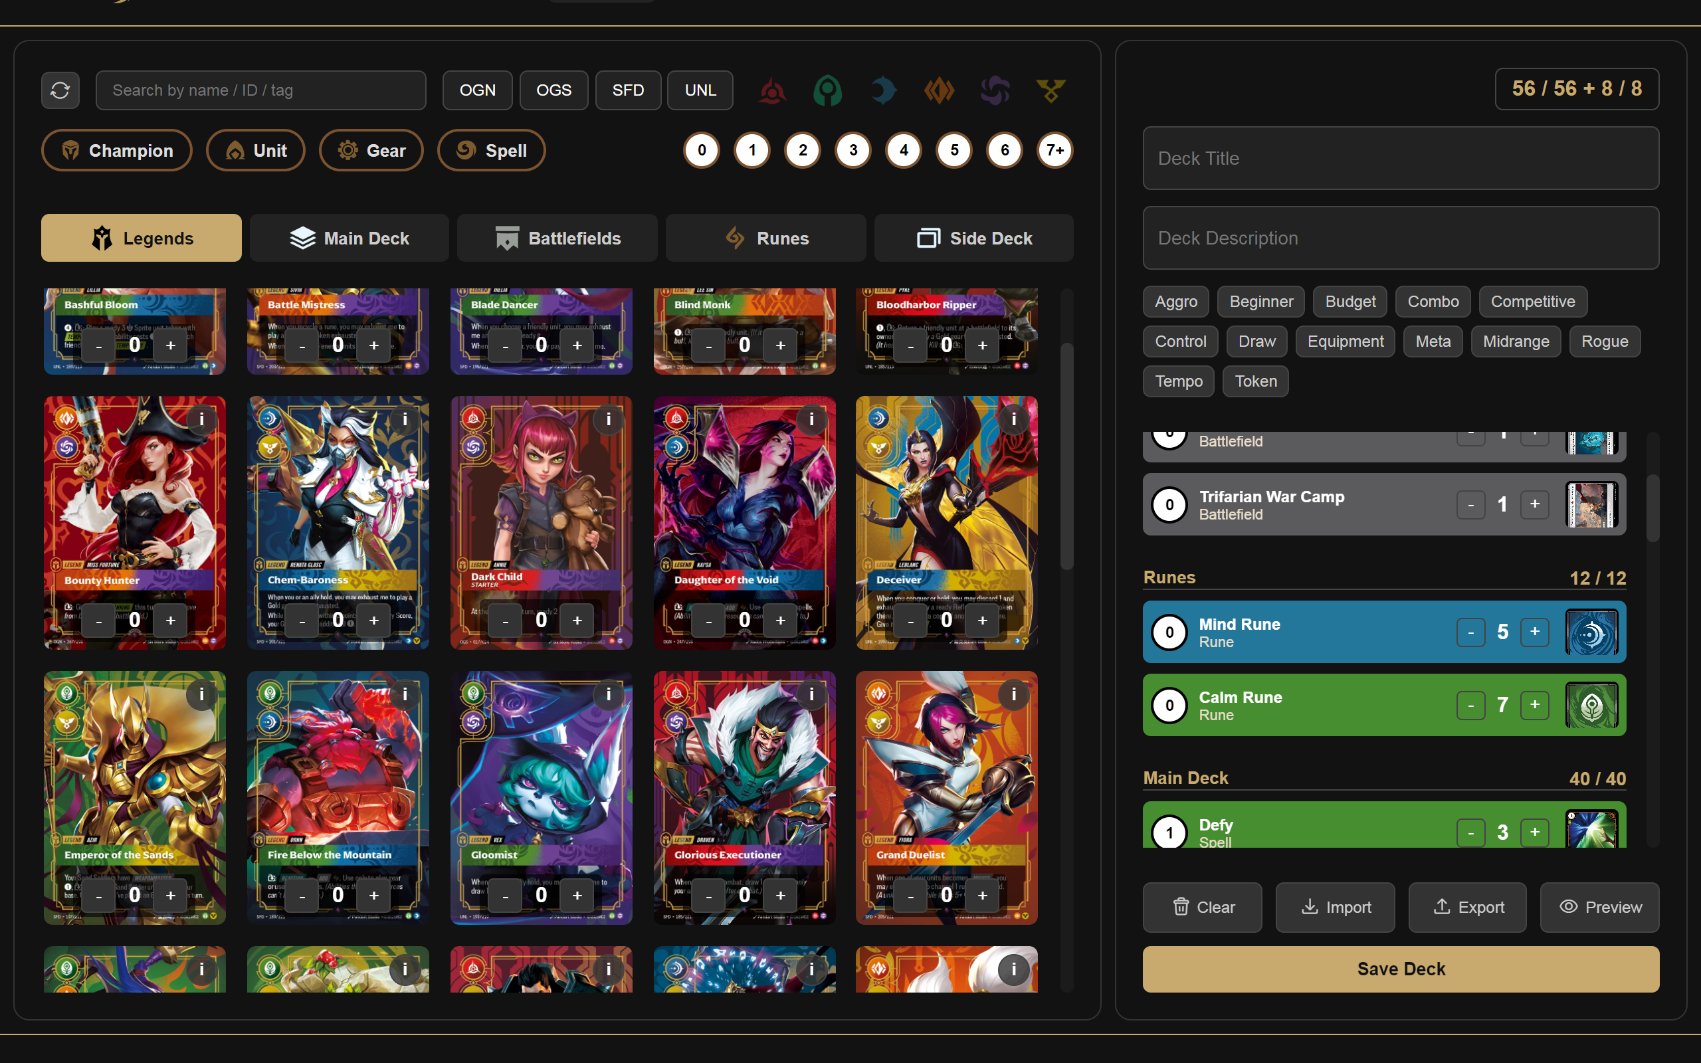
Task: Switch to the Legends tab
Action: pos(142,239)
